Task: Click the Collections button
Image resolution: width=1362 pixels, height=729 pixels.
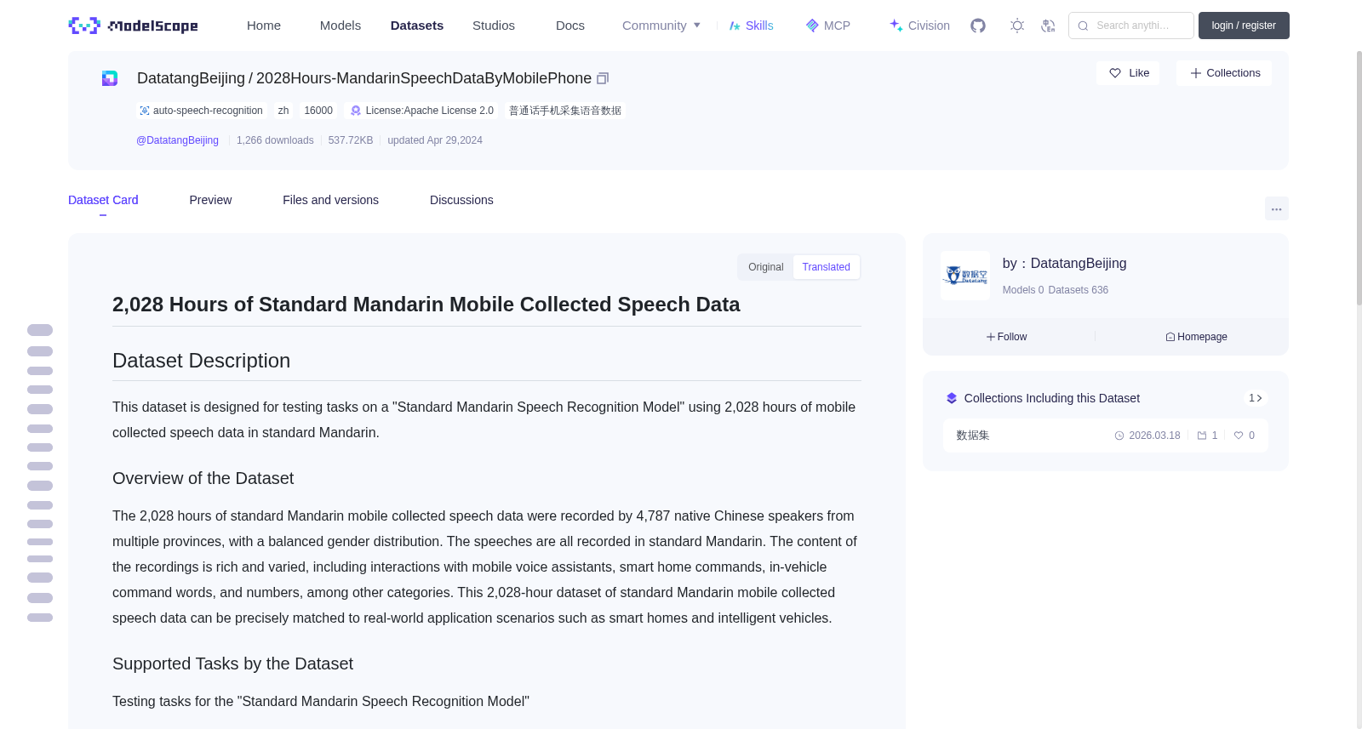Action: click(x=1224, y=73)
